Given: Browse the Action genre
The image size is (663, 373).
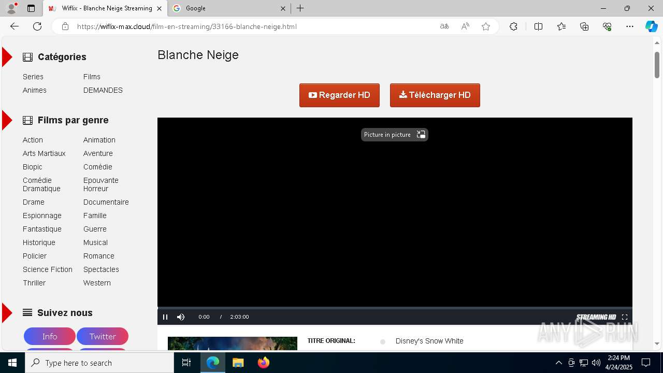Looking at the screenshot, I should [x=33, y=140].
